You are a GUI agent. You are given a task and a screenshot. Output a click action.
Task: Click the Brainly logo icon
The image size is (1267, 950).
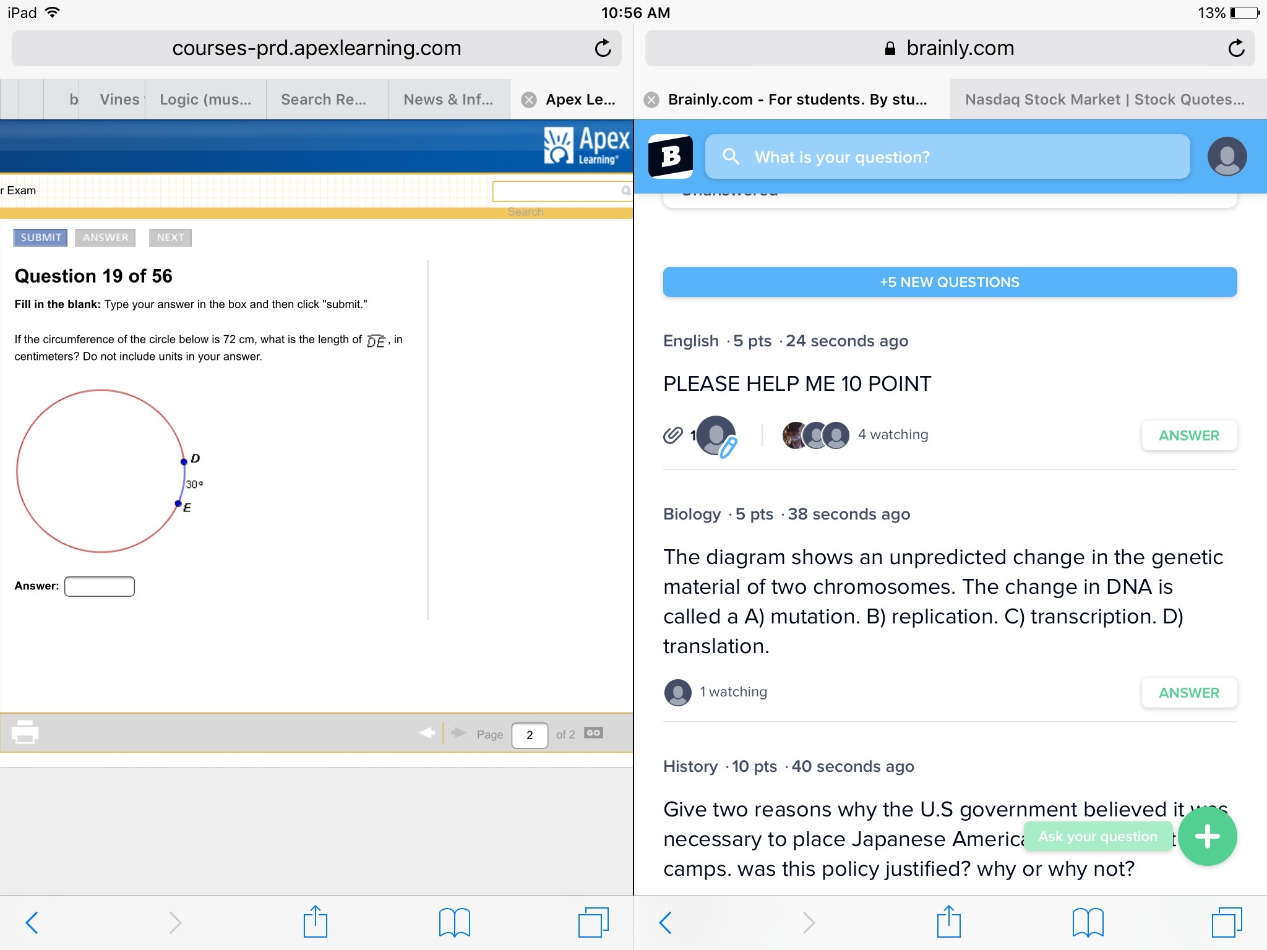[670, 156]
